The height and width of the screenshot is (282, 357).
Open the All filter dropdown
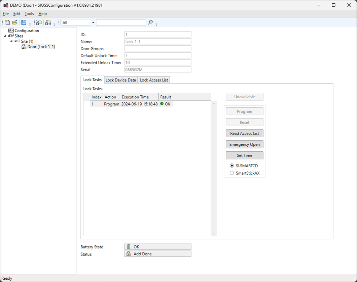[x=93, y=22]
